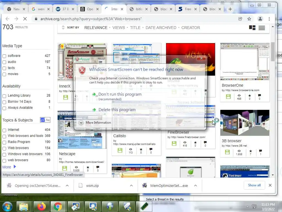Show hidden system tray icons arrow

[x=247, y=207]
